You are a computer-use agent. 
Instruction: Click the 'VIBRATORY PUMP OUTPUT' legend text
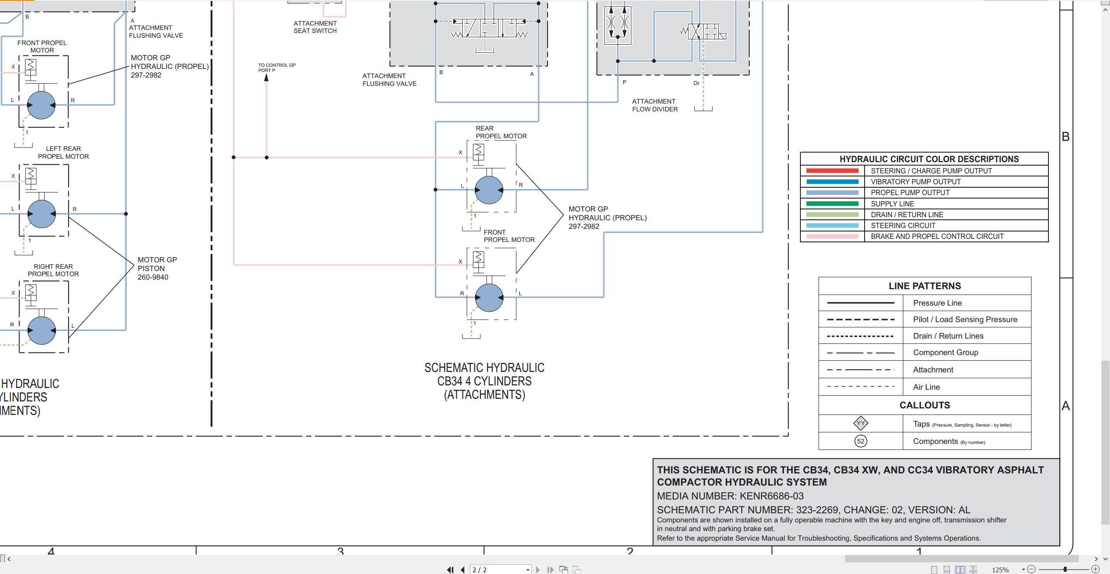(916, 182)
